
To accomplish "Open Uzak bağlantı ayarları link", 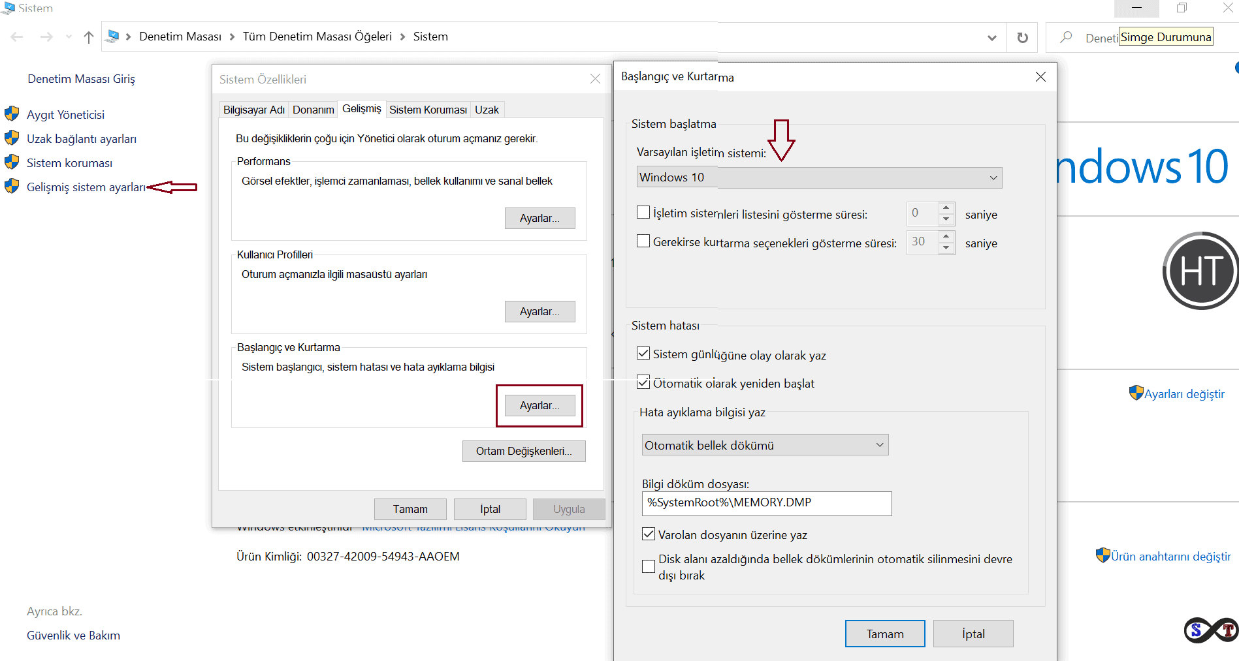I will (x=82, y=139).
